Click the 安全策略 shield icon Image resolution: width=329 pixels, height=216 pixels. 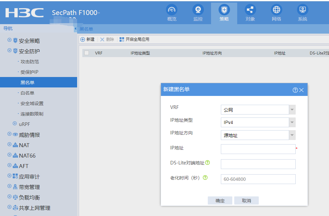pos(15,40)
